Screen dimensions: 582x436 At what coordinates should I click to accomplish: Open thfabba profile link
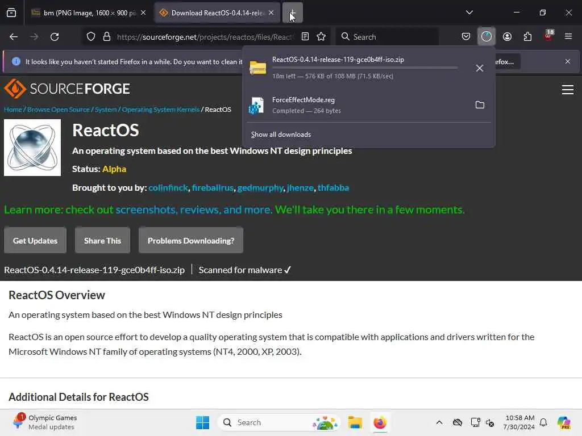coord(333,188)
